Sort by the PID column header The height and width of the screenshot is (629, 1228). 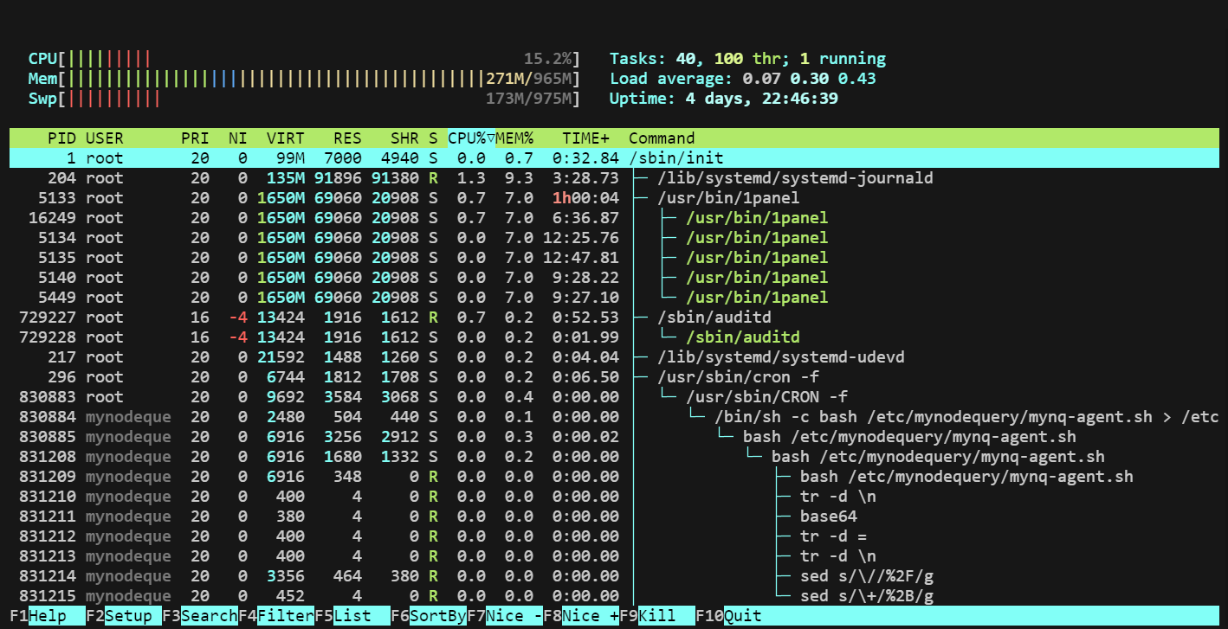61,138
